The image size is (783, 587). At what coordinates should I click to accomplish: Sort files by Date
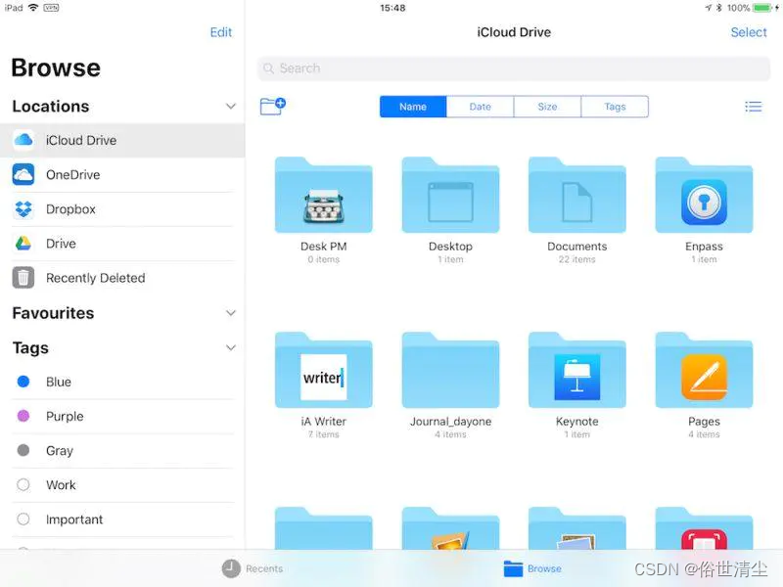pyautogui.click(x=480, y=107)
